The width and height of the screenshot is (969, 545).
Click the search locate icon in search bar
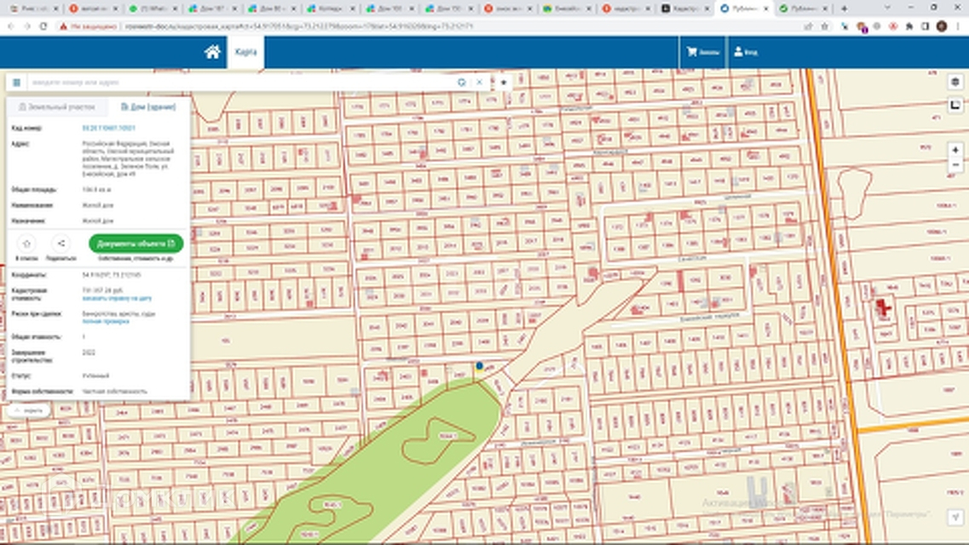coord(462,82)
